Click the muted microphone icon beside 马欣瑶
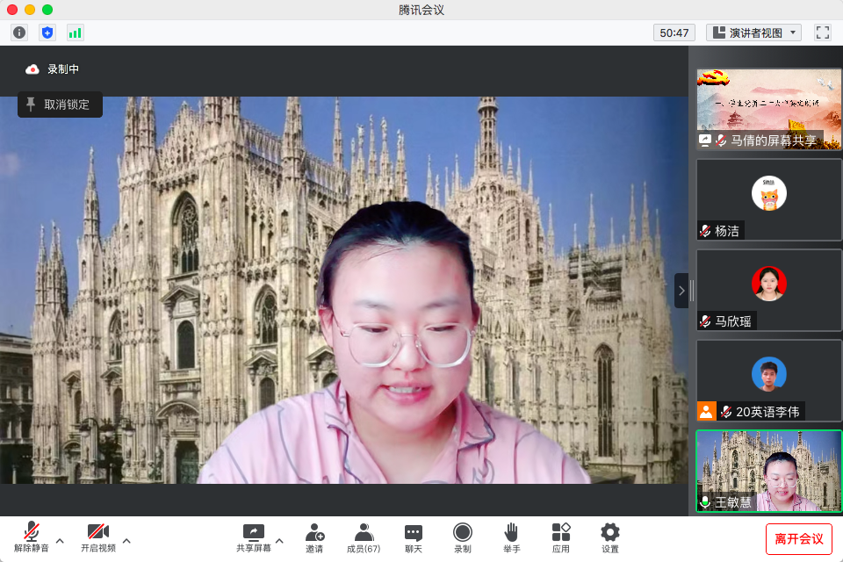The height and width of the screenshot is (562, 843). click(x=705, y=321)
